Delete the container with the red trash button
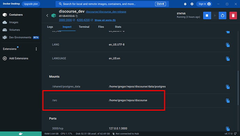This screenshot has width=240, height=136. click(233, 15)
